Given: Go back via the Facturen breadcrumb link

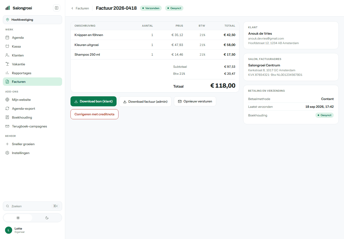Looking at the screenshot, I should point(80,8).
